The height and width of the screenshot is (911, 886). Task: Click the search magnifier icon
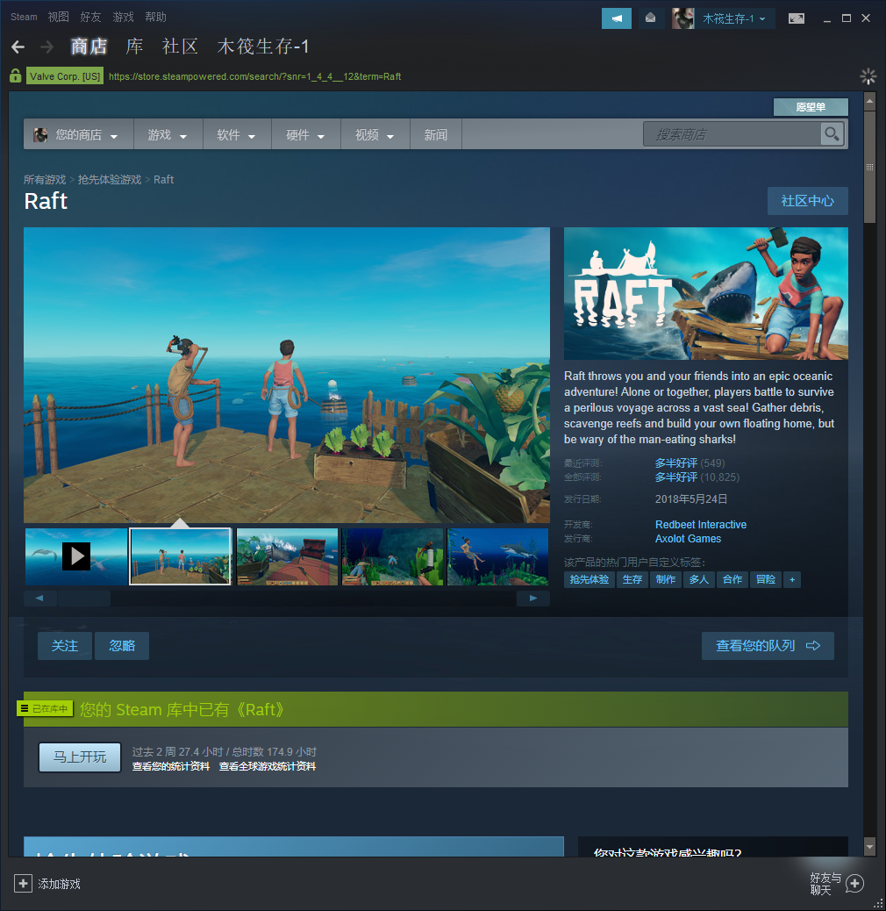(832, 134)
